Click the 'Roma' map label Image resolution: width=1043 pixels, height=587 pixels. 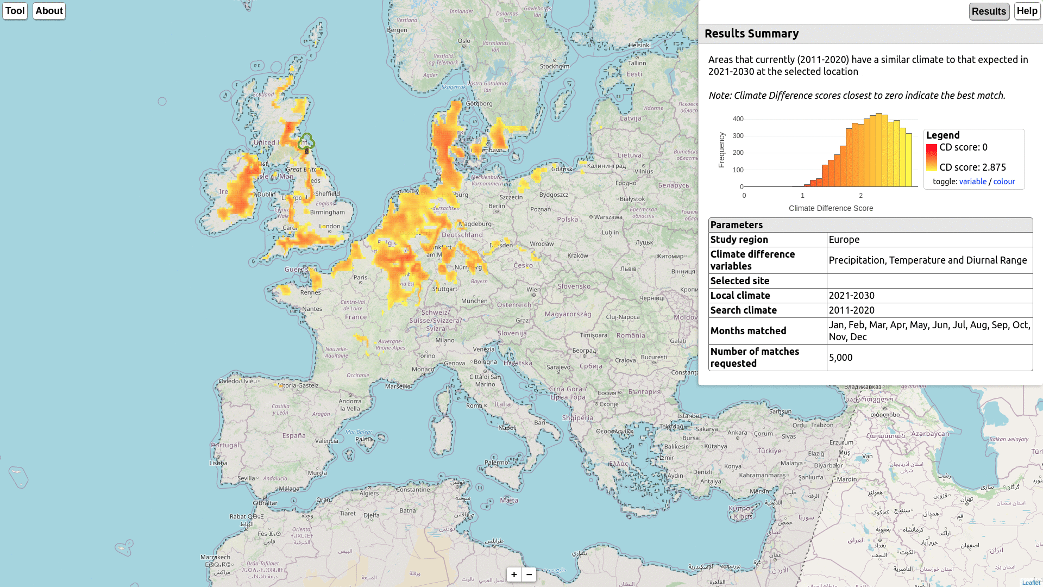(x=474, y=405)
